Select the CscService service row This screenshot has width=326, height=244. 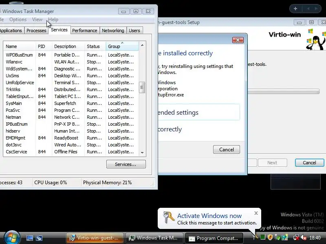coord(70,152)
